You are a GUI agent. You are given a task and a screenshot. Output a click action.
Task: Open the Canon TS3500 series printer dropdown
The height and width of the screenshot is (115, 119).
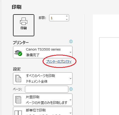43,52
